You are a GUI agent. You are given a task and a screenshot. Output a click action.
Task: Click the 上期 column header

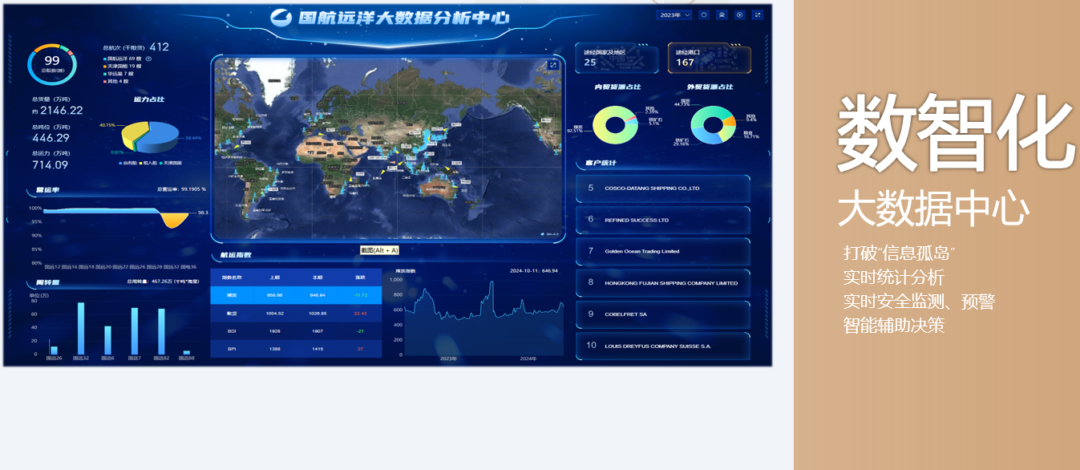click(x=275, y=278)
